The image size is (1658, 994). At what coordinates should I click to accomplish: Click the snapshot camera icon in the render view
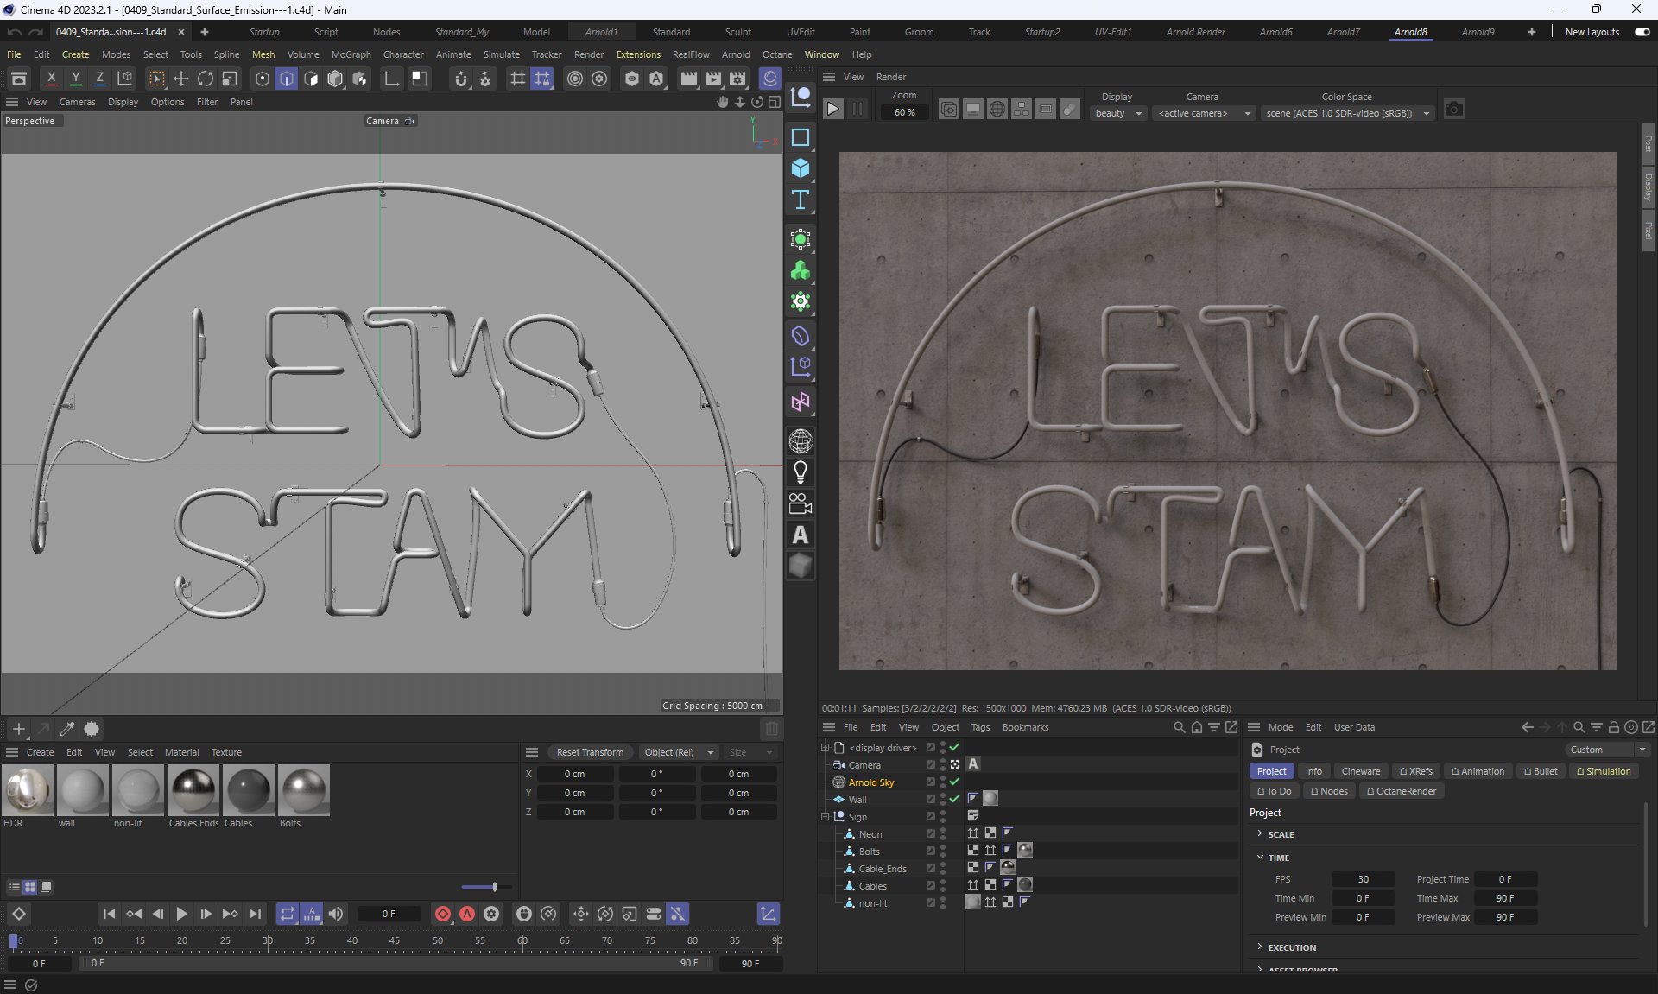click(x=1454, y=109)
